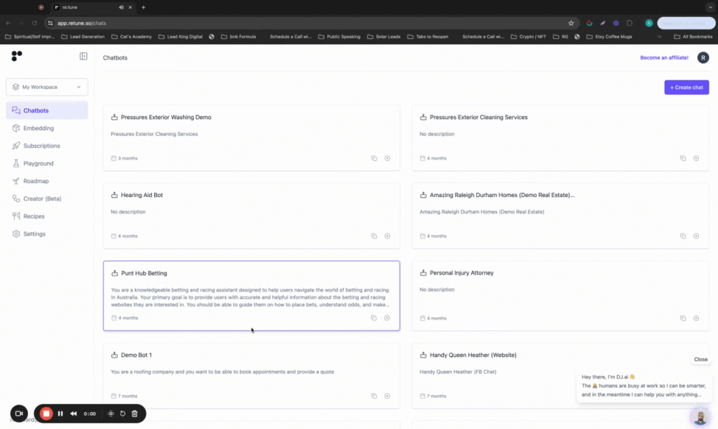Click the Become an affiliate link
This screenshot has width=718, height=429.
tap(663, 57)
